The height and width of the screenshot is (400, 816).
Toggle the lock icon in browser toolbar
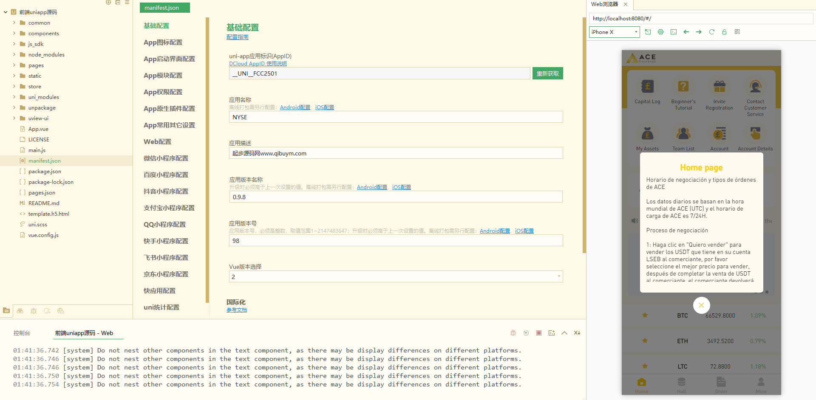coord(724,32)
